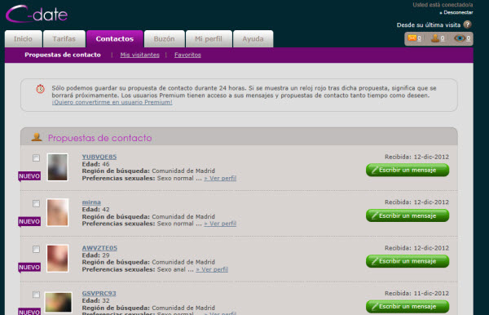The height and width of the screenshot is (315, 489).
Task: Write a message to GSVPRC93
Action: tap(407, 307)
